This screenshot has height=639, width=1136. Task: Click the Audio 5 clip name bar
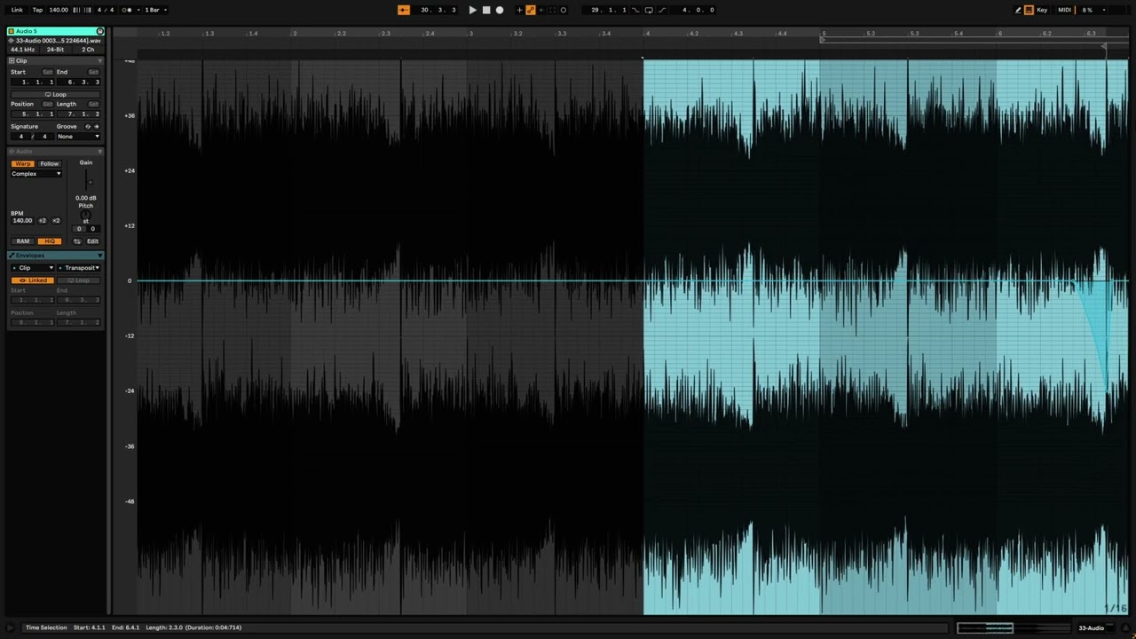(55, 31)
